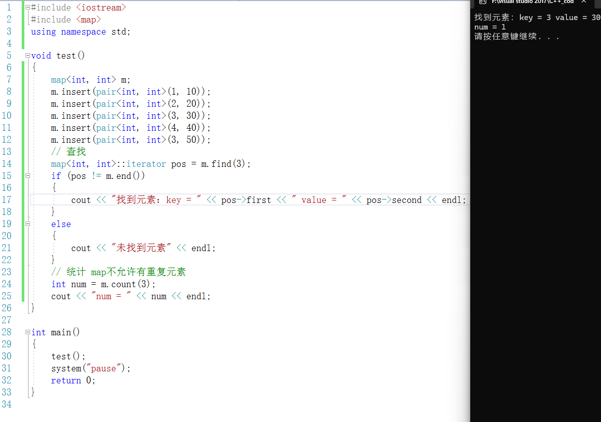Click the cout '找到元素' statement on line 17

(x=268, y=200)
